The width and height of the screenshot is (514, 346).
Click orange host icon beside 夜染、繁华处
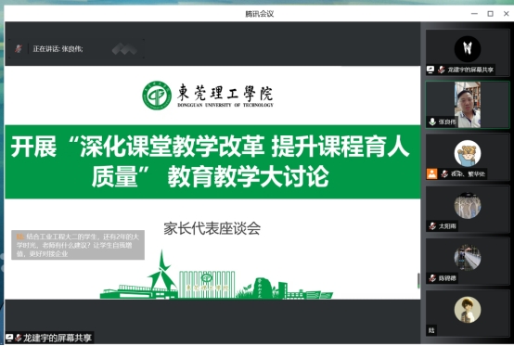coord(431,173)
